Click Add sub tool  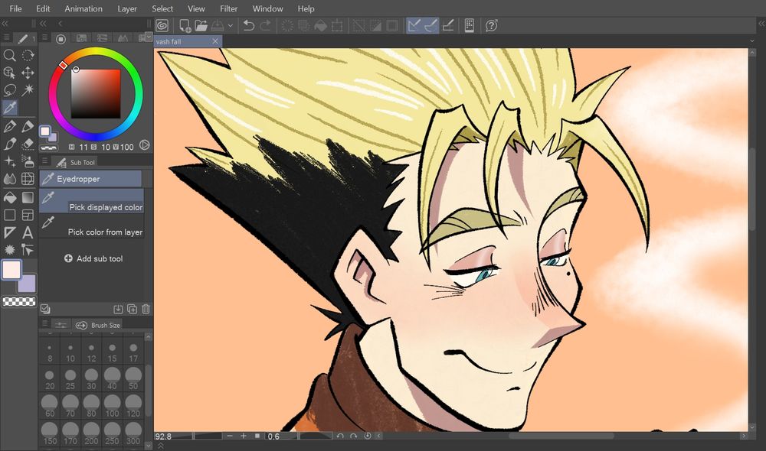[93, 258]
